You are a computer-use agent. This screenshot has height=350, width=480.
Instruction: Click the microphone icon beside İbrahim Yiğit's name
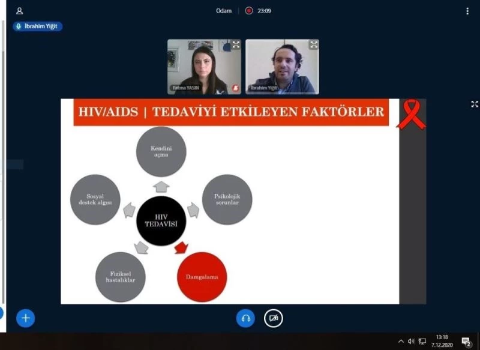point(19,26)
